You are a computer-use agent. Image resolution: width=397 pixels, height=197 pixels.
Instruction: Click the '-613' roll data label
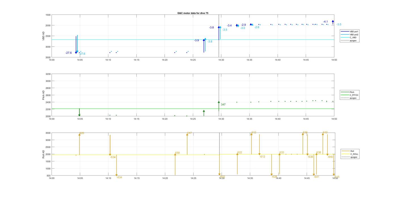(262, 157)
